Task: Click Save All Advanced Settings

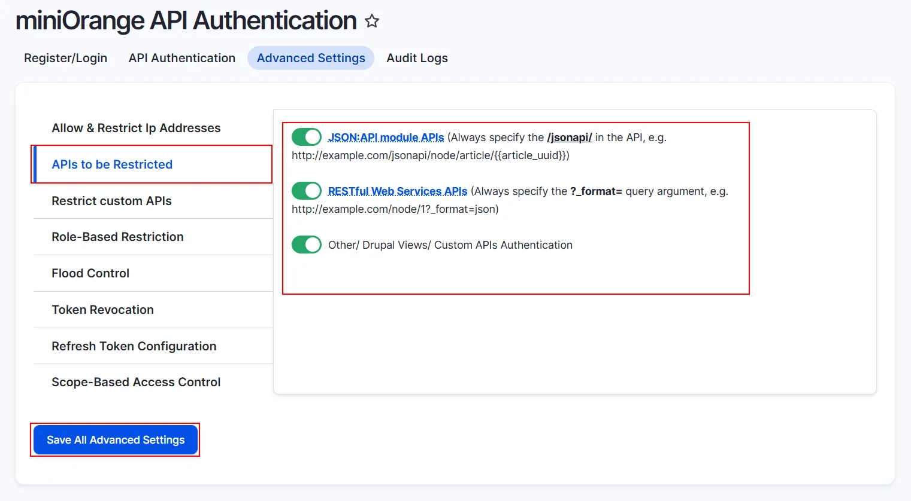Action: coord(115,439)
